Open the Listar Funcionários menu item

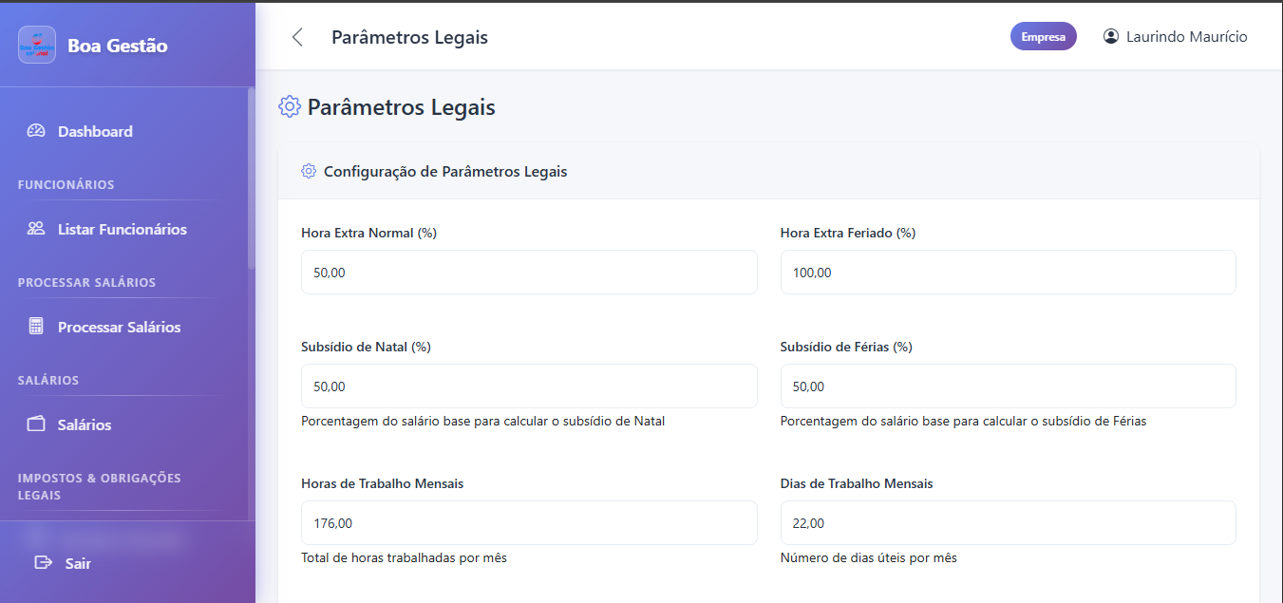pos(122,229)
